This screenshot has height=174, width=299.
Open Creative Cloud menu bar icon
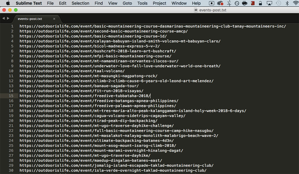point(220,3)
